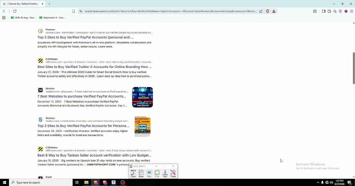This screenshot has width=355, height=186.
Task: Share this page using the share icon
Action: 261,11
